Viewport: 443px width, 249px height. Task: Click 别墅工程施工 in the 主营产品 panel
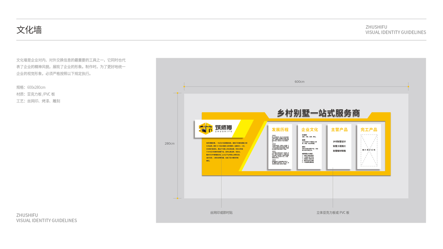click(x=339, y=146)
